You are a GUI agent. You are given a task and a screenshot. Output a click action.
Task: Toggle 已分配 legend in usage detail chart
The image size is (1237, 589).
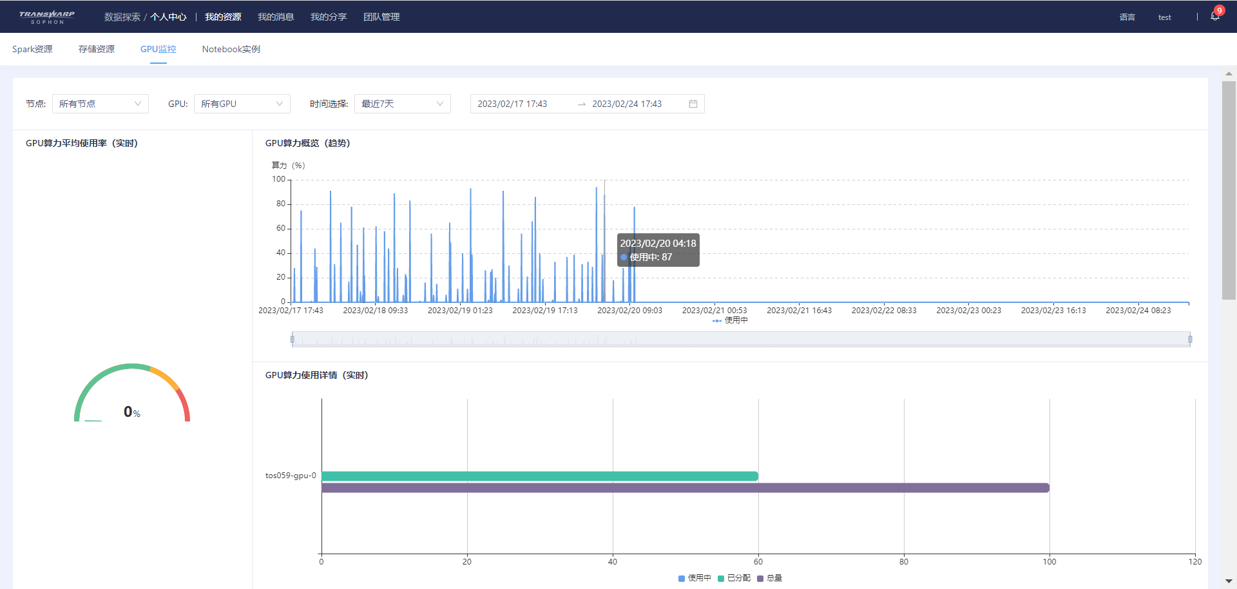point(734,578)
